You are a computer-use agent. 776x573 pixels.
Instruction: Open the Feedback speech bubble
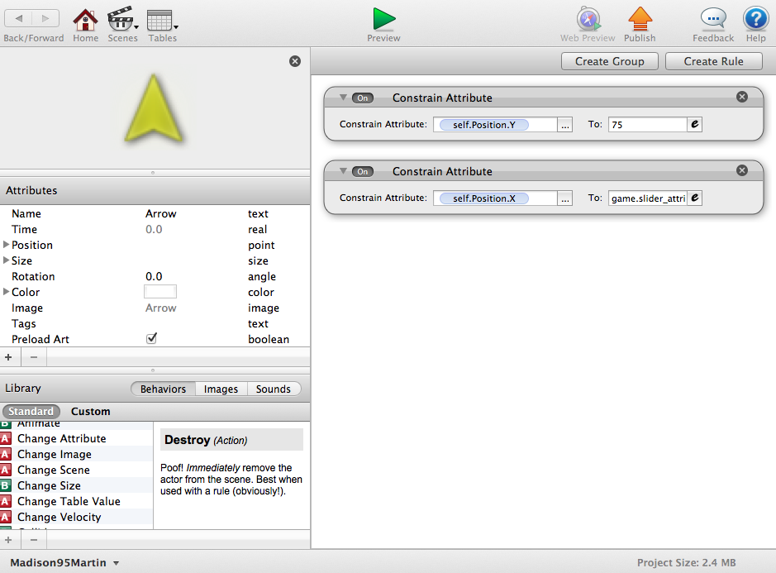(x=713, y=19)
